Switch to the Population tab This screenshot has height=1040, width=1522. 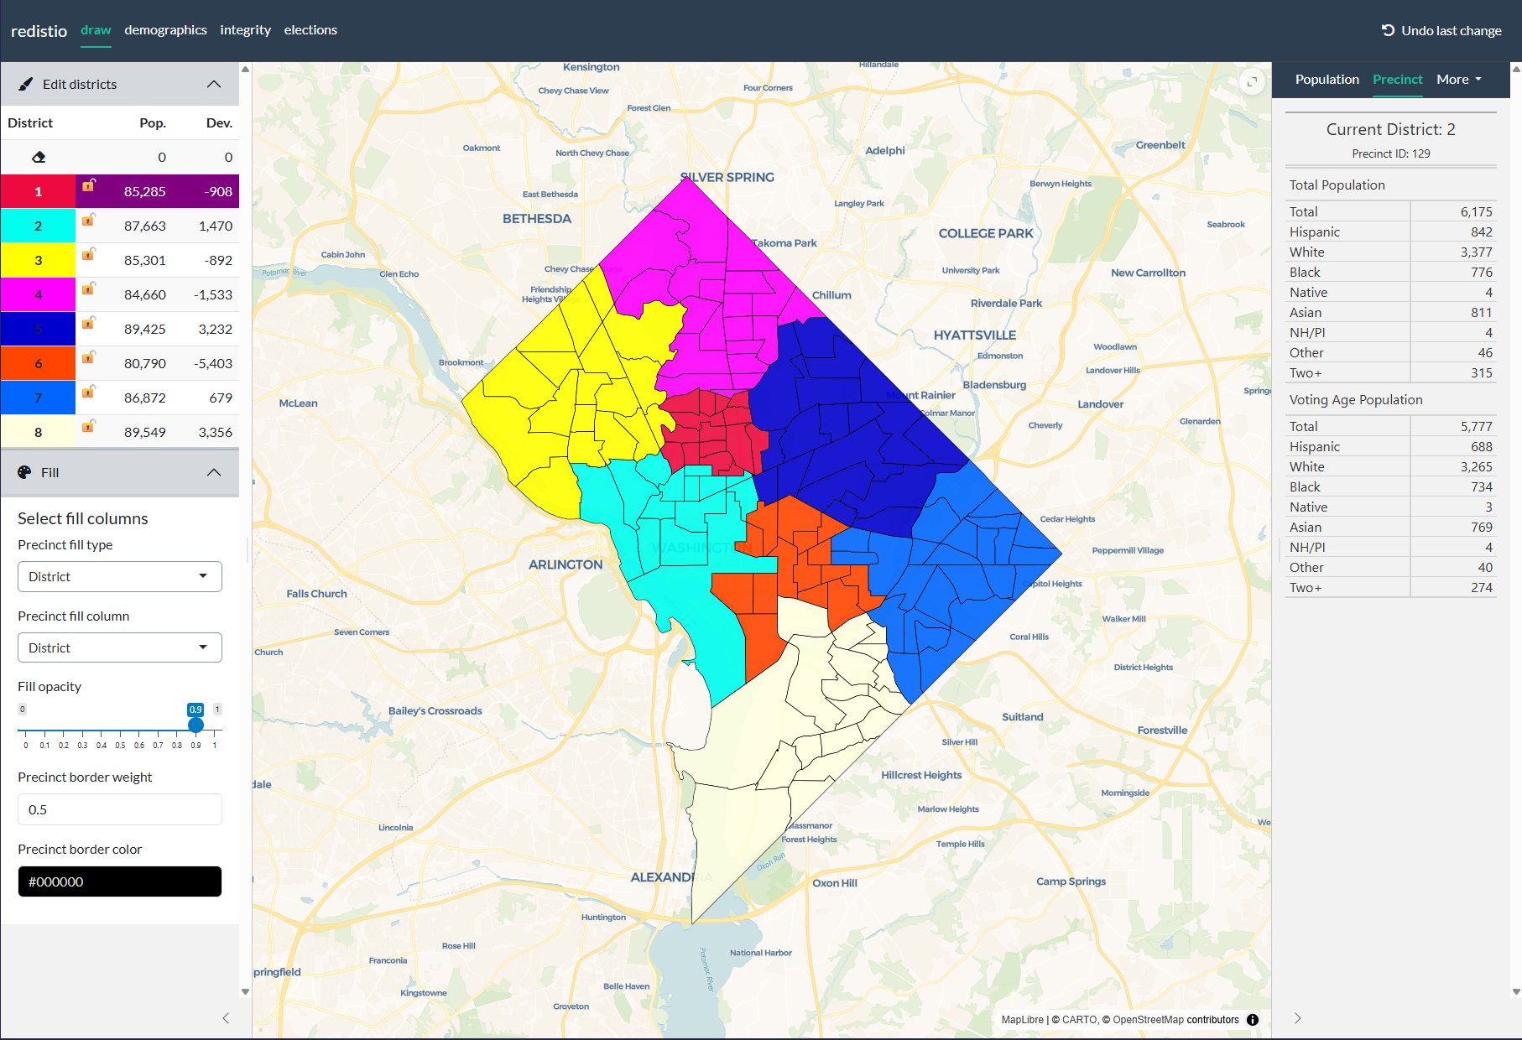[1327, 80]
